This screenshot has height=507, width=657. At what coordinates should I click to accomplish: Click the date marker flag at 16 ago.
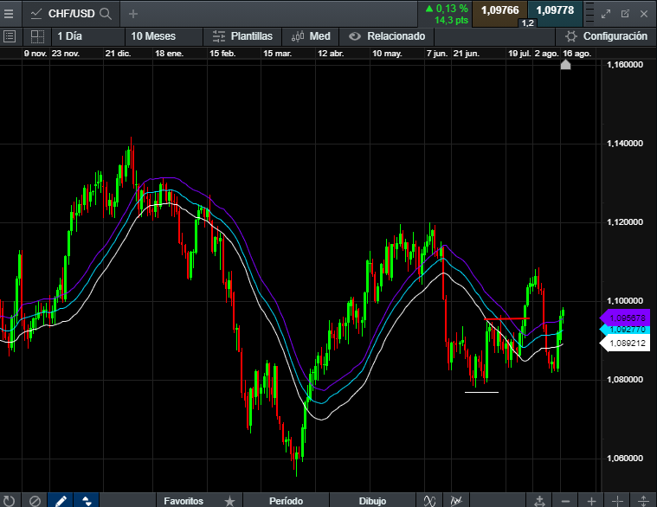click(565, 65)
